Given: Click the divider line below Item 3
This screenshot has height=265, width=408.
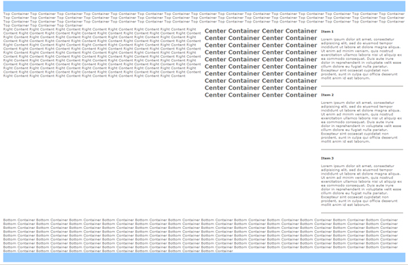Looking at the screenshot, I should point(362,213).
